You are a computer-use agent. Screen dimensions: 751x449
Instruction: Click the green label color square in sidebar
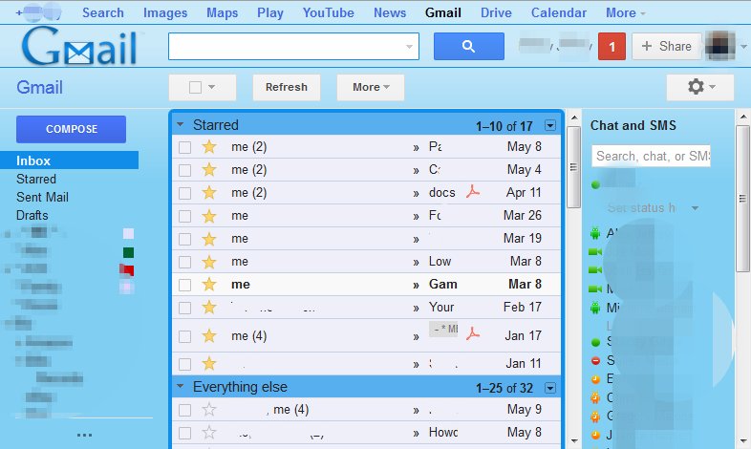pyautogui.click(x=128, y=252)
